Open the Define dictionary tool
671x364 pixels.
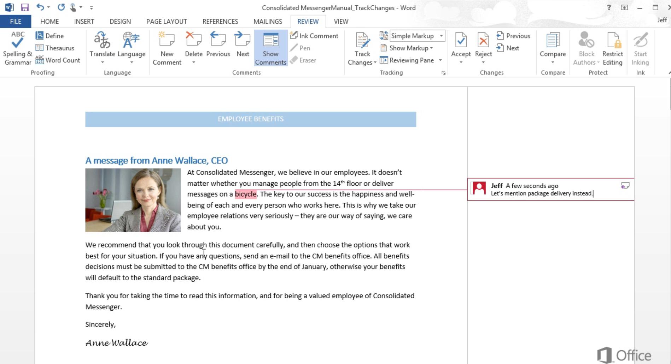49,36
